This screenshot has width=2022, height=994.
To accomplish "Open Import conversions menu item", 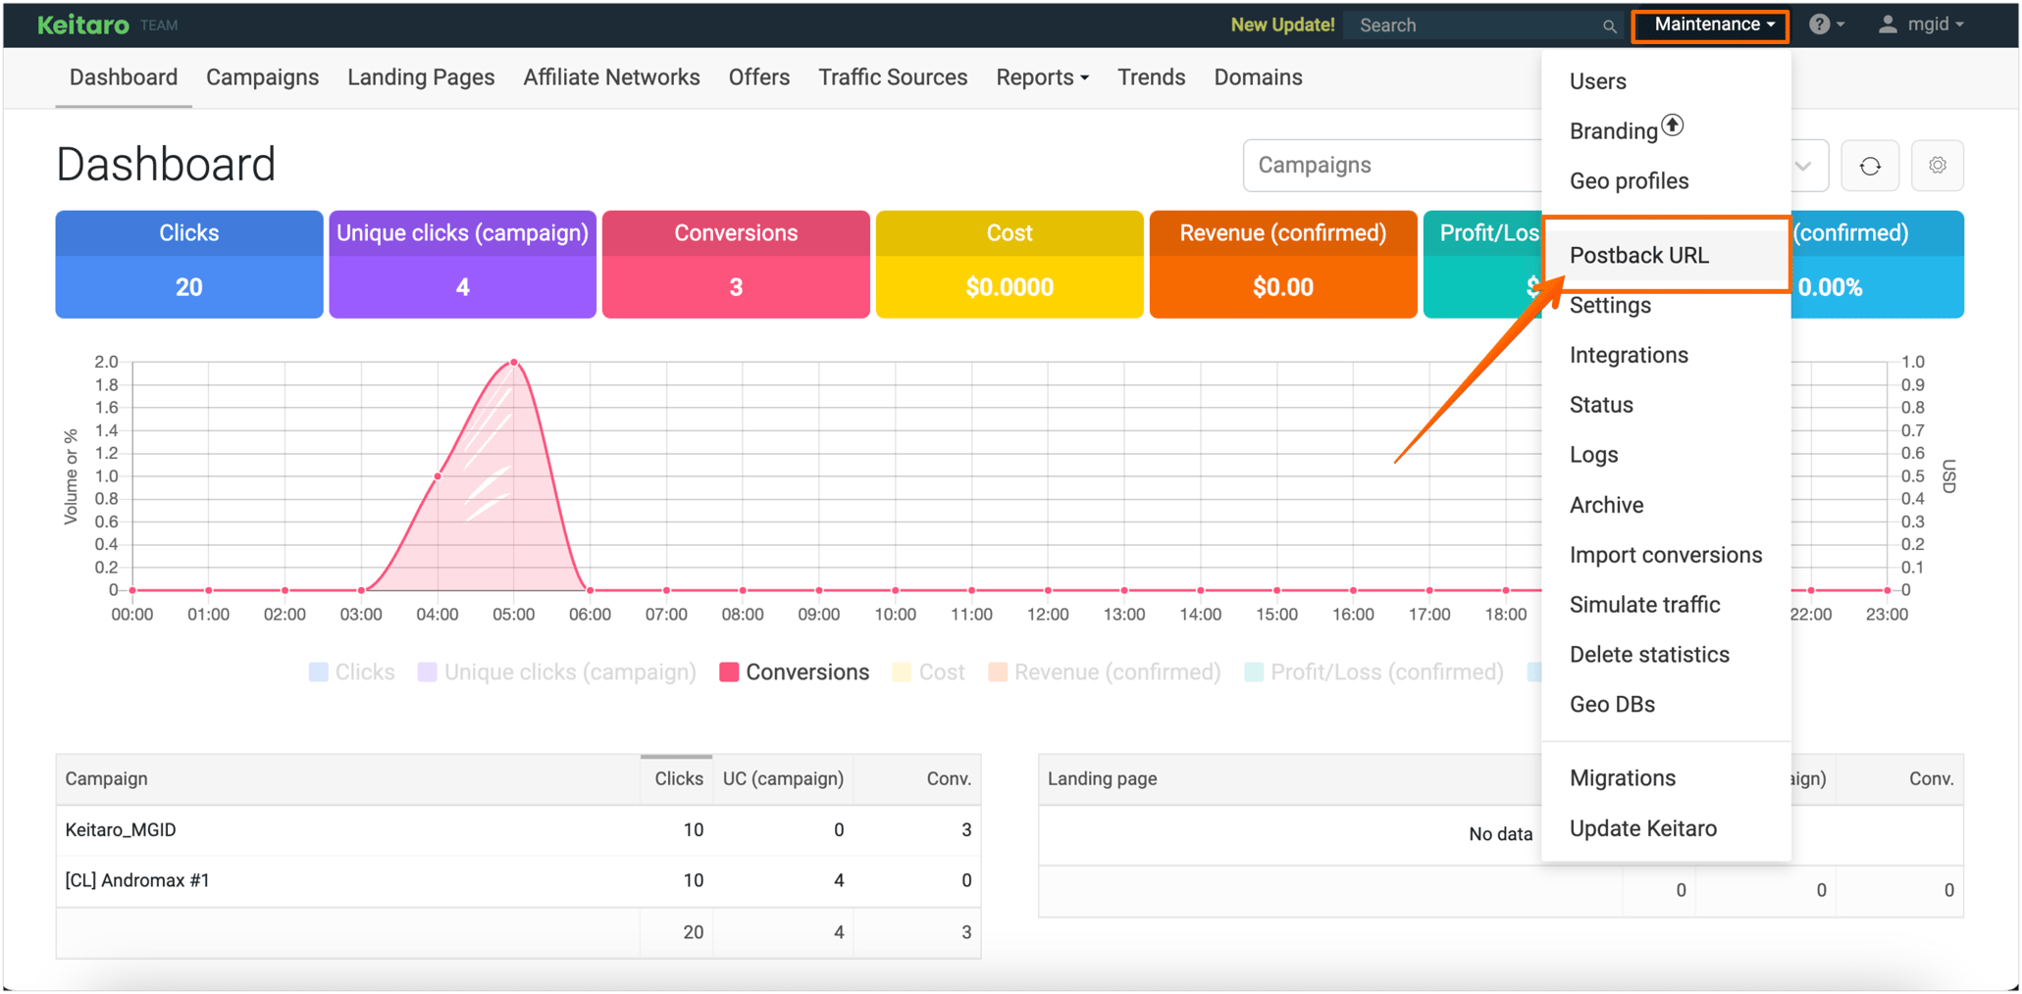I will pos(1665,554).
